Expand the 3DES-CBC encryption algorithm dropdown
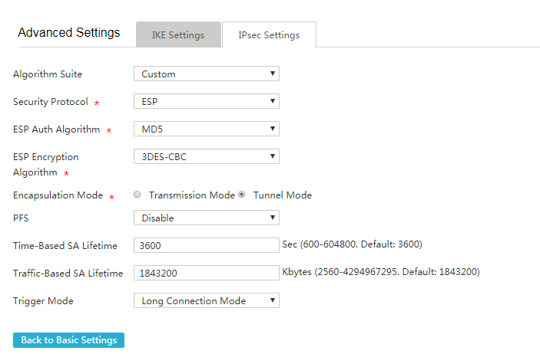Image resolution: width=540 pixels, height=354 pixels. pos(207,156)
